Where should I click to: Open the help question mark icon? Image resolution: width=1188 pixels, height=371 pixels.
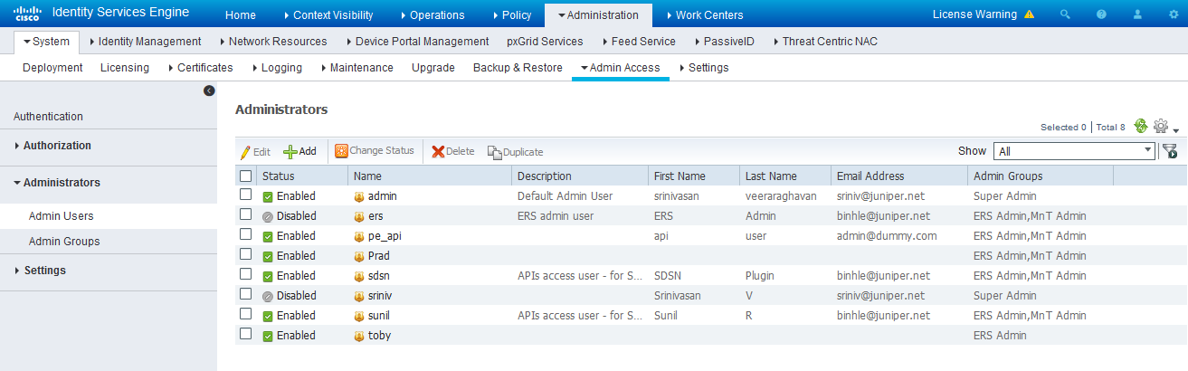tap(1101, 14)
